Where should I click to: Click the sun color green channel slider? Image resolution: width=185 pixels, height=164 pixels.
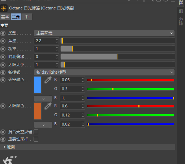pyautogui.click(x=130, y=115)
